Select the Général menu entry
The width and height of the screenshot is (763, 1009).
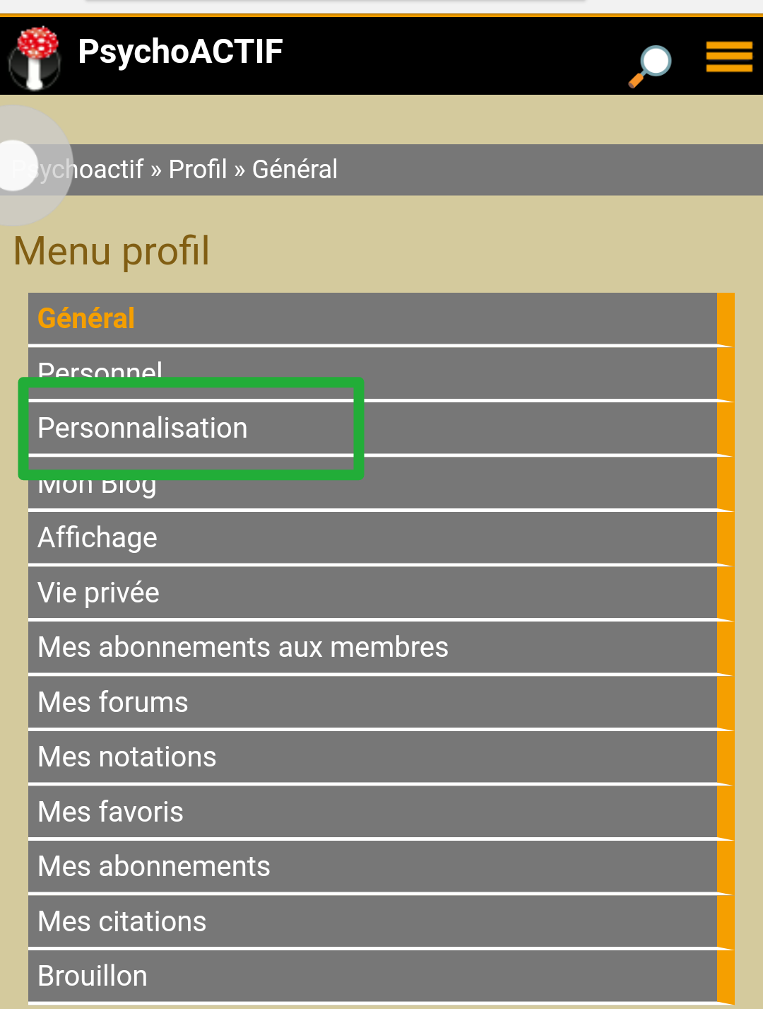pos(86,318)
